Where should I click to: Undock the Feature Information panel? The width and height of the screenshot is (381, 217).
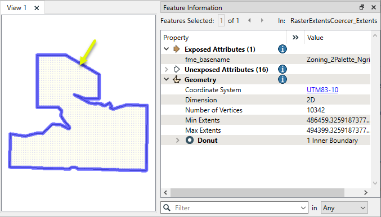point(362,7)
